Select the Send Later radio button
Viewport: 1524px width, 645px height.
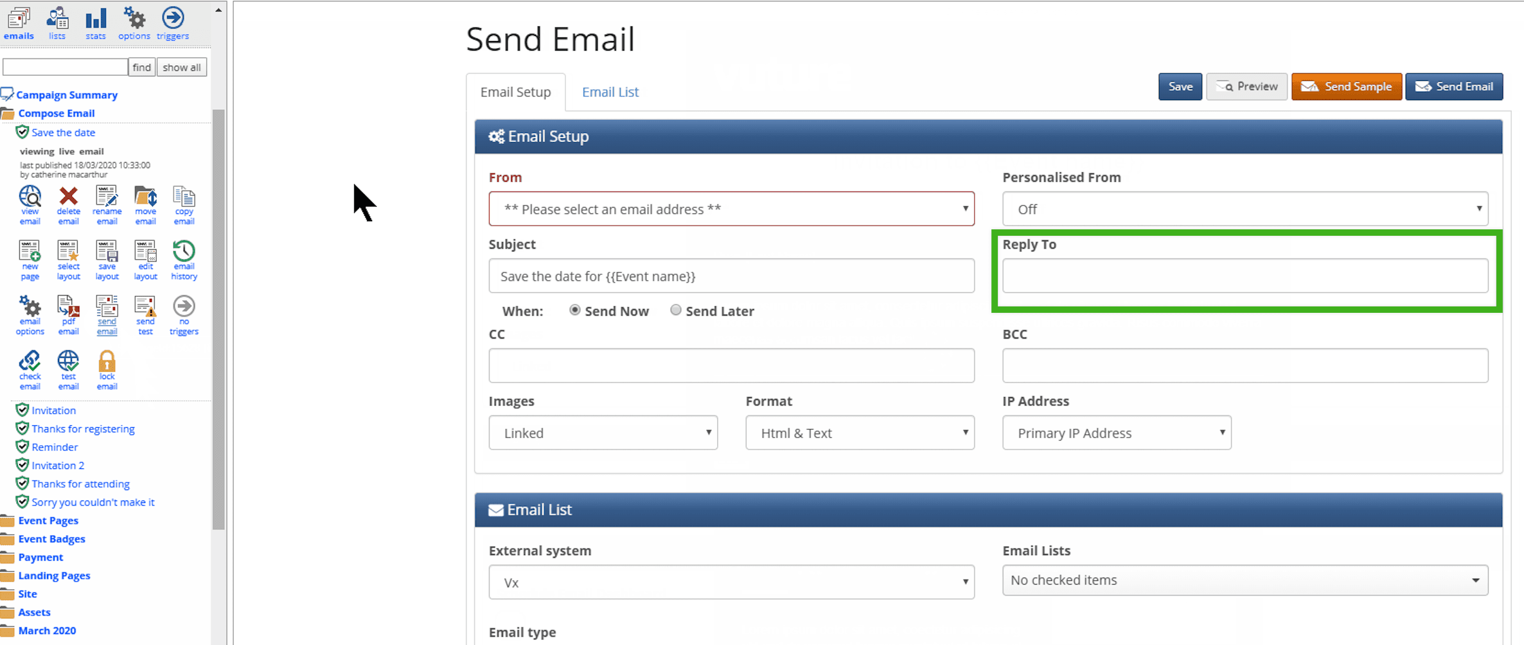pyautogui.click(x=676, y=310)
